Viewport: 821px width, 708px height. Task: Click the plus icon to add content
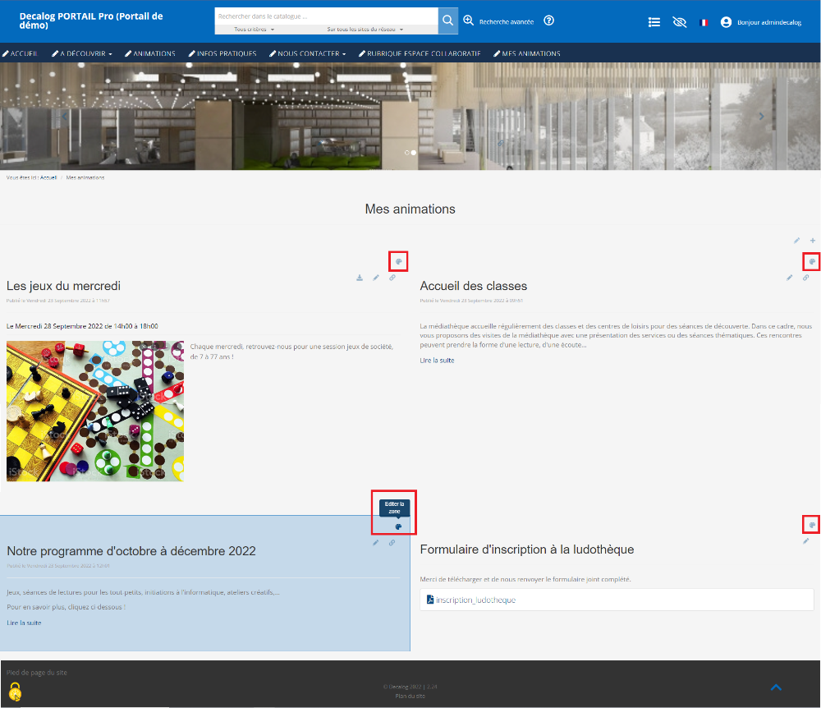click(813, 241)
